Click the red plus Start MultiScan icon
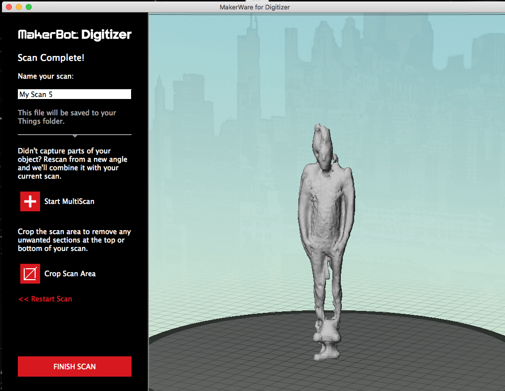This screenshot has width=505, height=391. (x=30, y=201)
